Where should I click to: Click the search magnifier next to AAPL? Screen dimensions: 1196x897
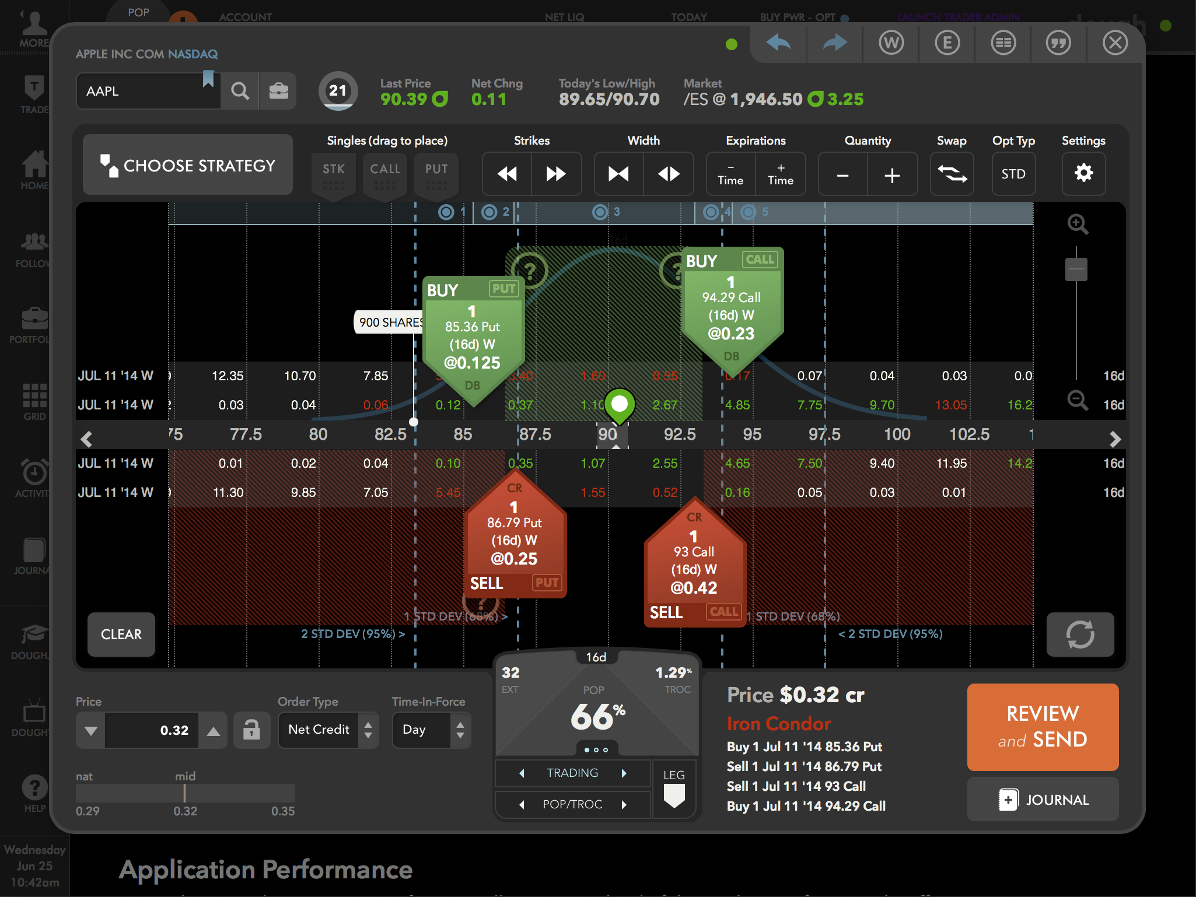pyautogui.click(x=240, y=92)
